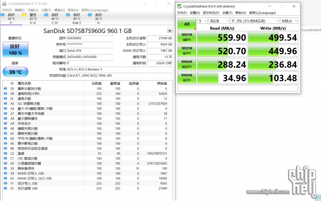Click the status dot for attribute AD
This screenshot has width=321, height=203.
pos(6,138)
